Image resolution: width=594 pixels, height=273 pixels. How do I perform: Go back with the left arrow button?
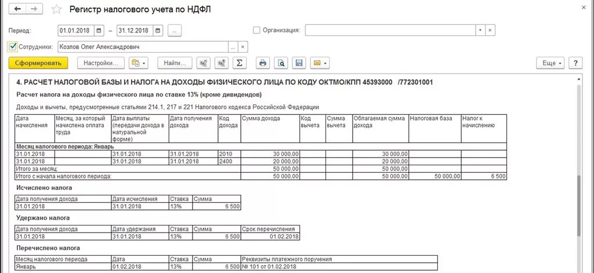coord(17,9)
